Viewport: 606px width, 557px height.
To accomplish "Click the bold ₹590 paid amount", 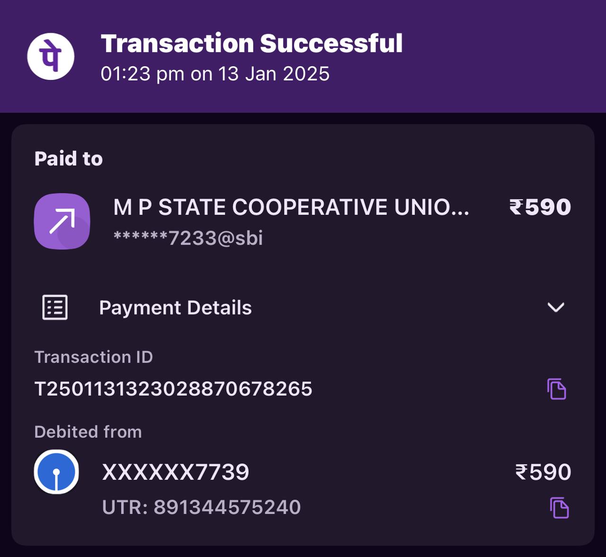I will [540, 207].
